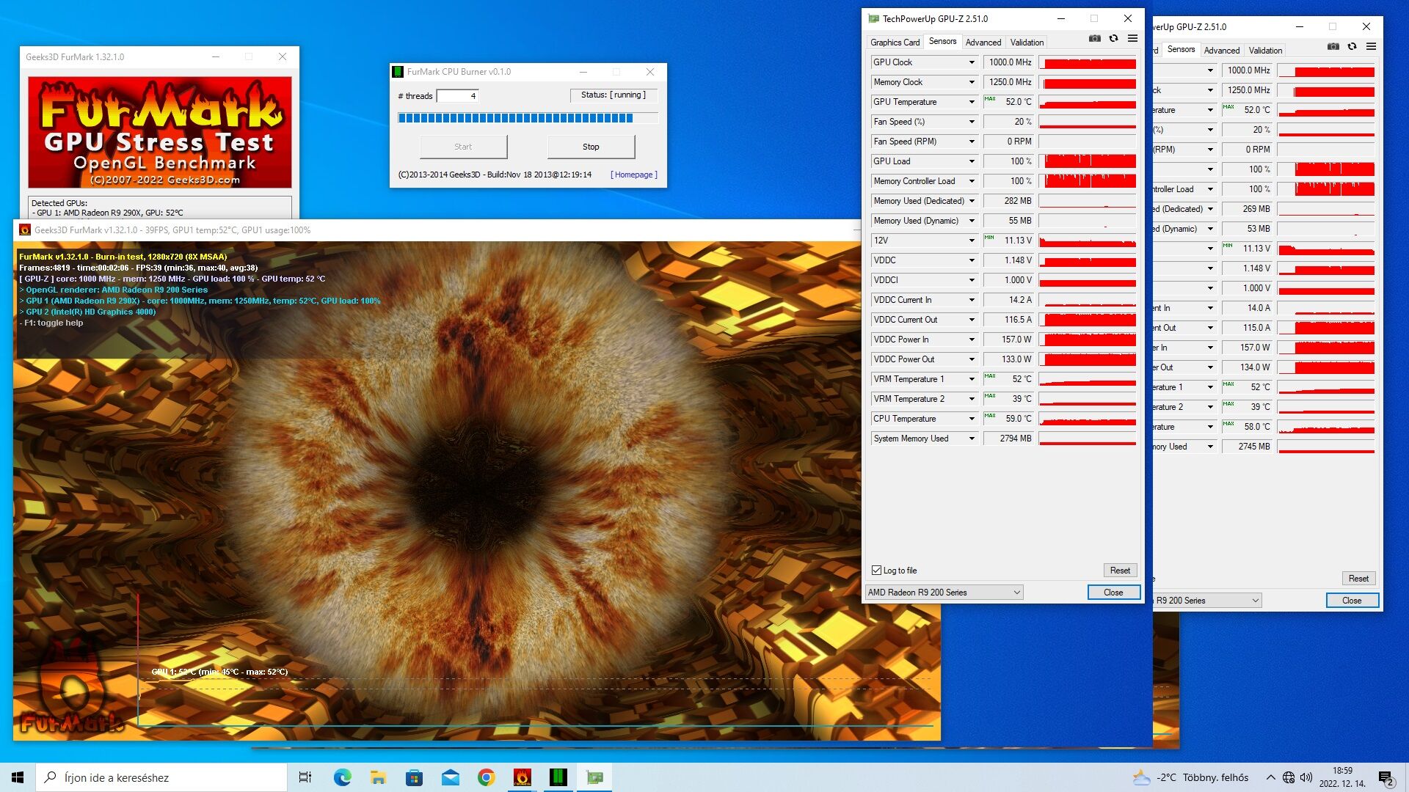Click the Windows Start button
The height and width of the screenshot is (792, 1409).
pos(18,777)
